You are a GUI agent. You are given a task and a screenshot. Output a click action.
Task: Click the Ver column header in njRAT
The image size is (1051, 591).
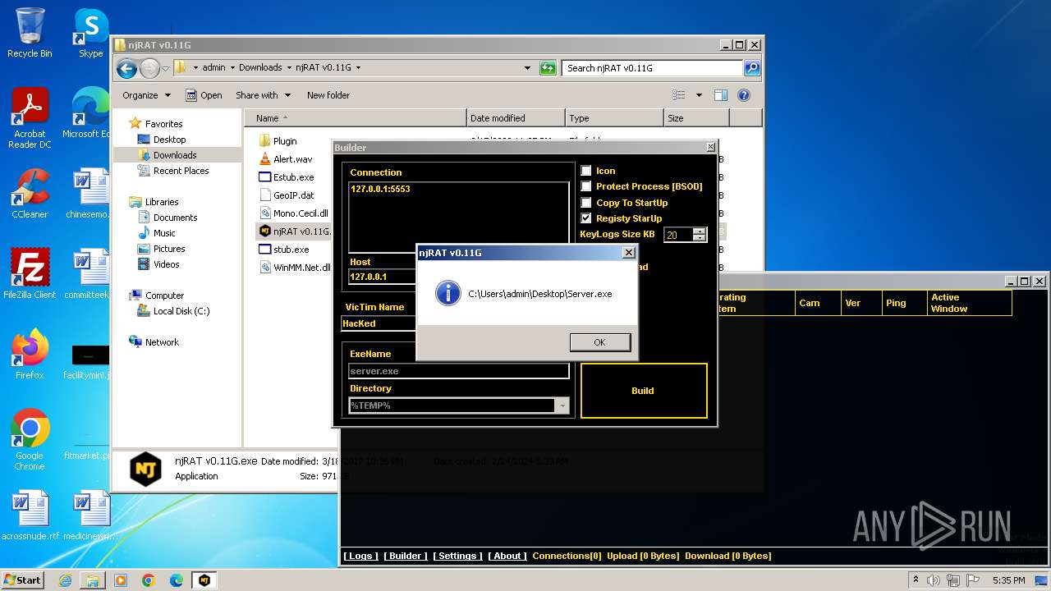(x=861, y=303)
